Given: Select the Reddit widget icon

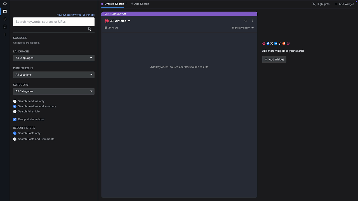Looking at the screenshot, I should point(284,43).
